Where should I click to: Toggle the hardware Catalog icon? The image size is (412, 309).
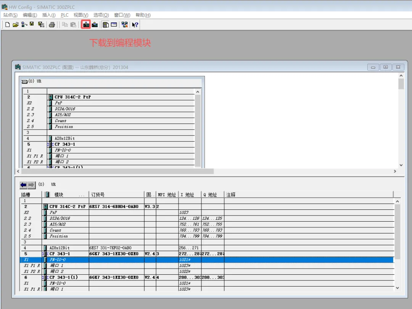pos(106,25)
